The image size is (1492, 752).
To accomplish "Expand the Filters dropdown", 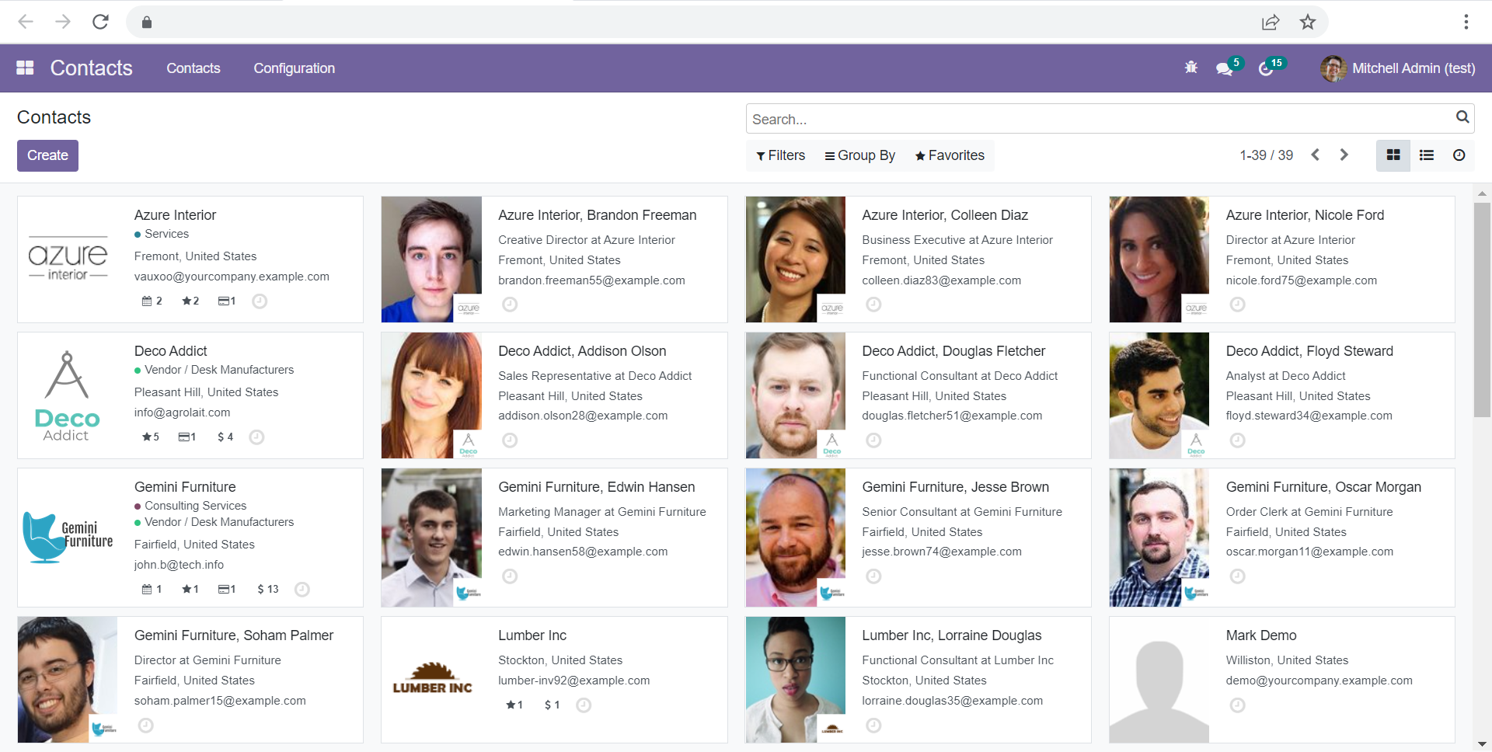I will pyautogui.click(x=780, y=155).
